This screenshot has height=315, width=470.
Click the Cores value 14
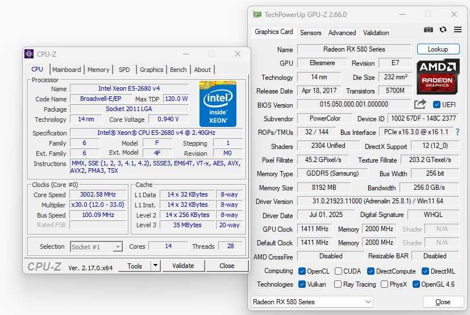click(x=168, y=246)
